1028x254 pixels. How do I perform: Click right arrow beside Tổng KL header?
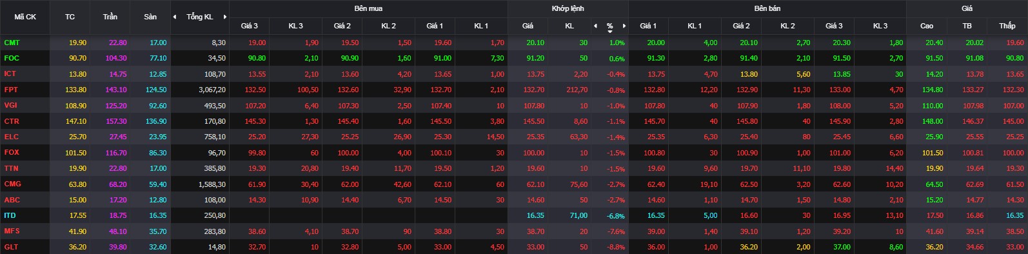tap(225, 17)
